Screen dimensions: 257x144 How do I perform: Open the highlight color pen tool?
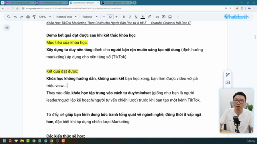(x=149, y=17)
